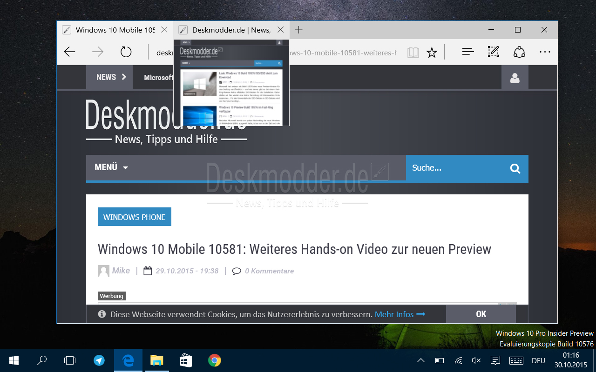Screen dimensions: 596x372
Task: Open the taskbar clock and date
Action: (571, 360)
